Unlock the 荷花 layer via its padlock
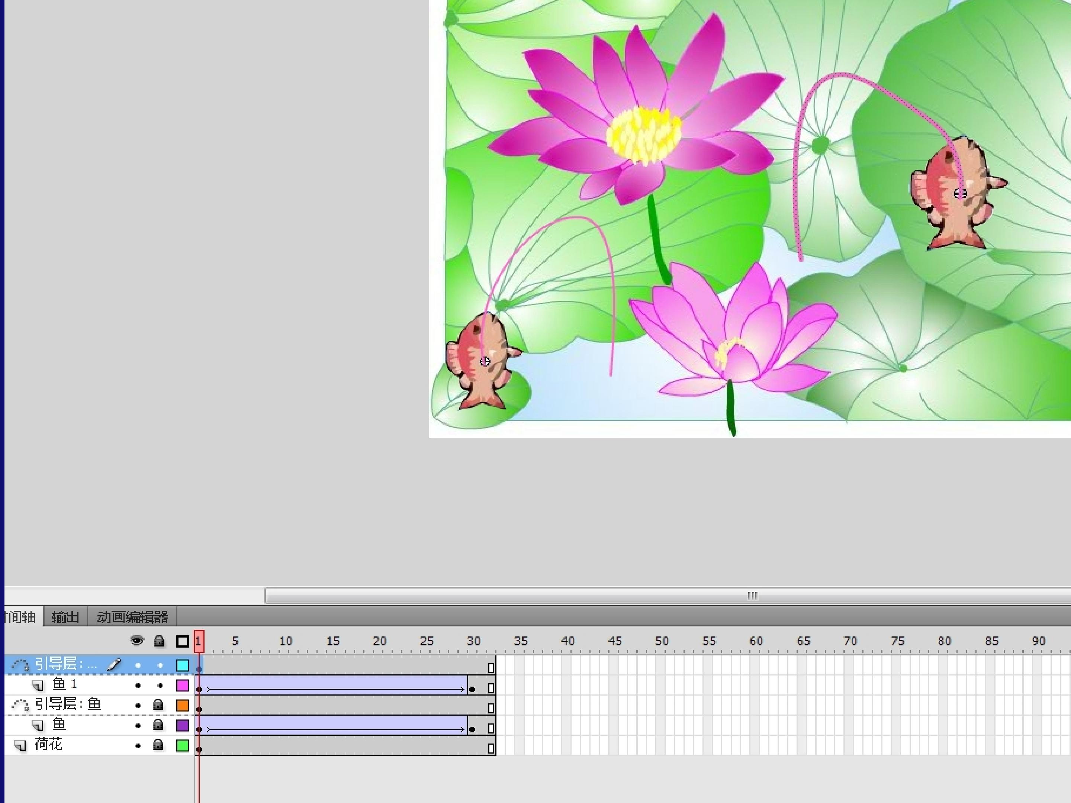1071x803 pixels. click(158, 745)
